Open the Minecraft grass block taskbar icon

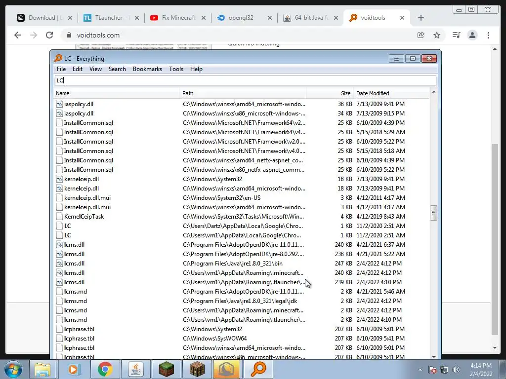tap(166, 369)
